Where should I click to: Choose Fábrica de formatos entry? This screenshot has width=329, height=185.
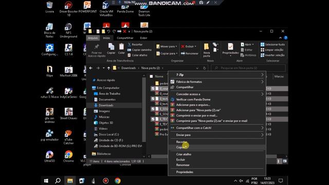click(x=217, y=82)
